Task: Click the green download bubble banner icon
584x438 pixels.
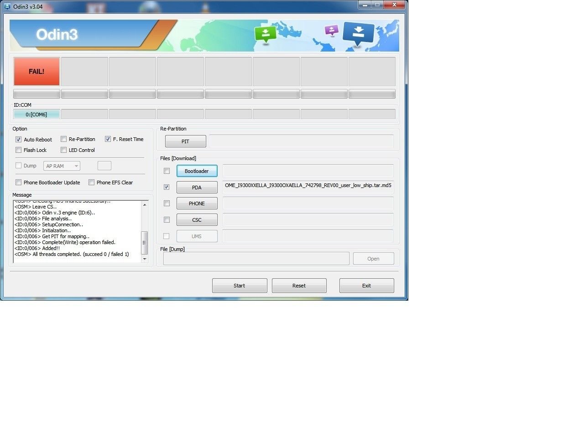Action: (265, 34)
